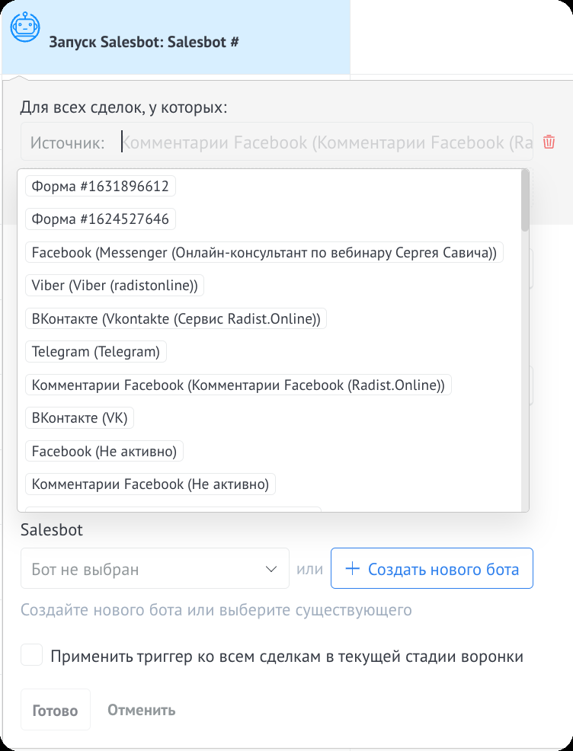
Task: Click 'Отменить' to cancel
Action: click(141, 709)
